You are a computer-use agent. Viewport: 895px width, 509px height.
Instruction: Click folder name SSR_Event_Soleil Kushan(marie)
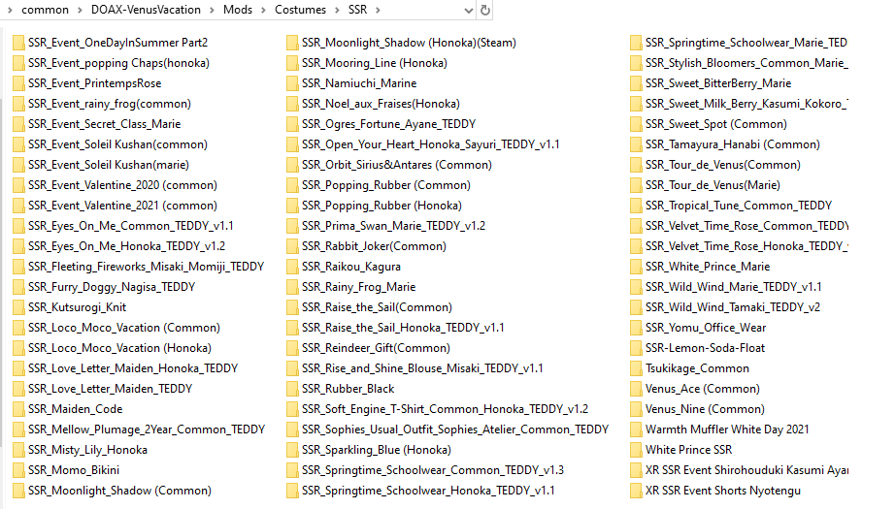click(109, 165)
